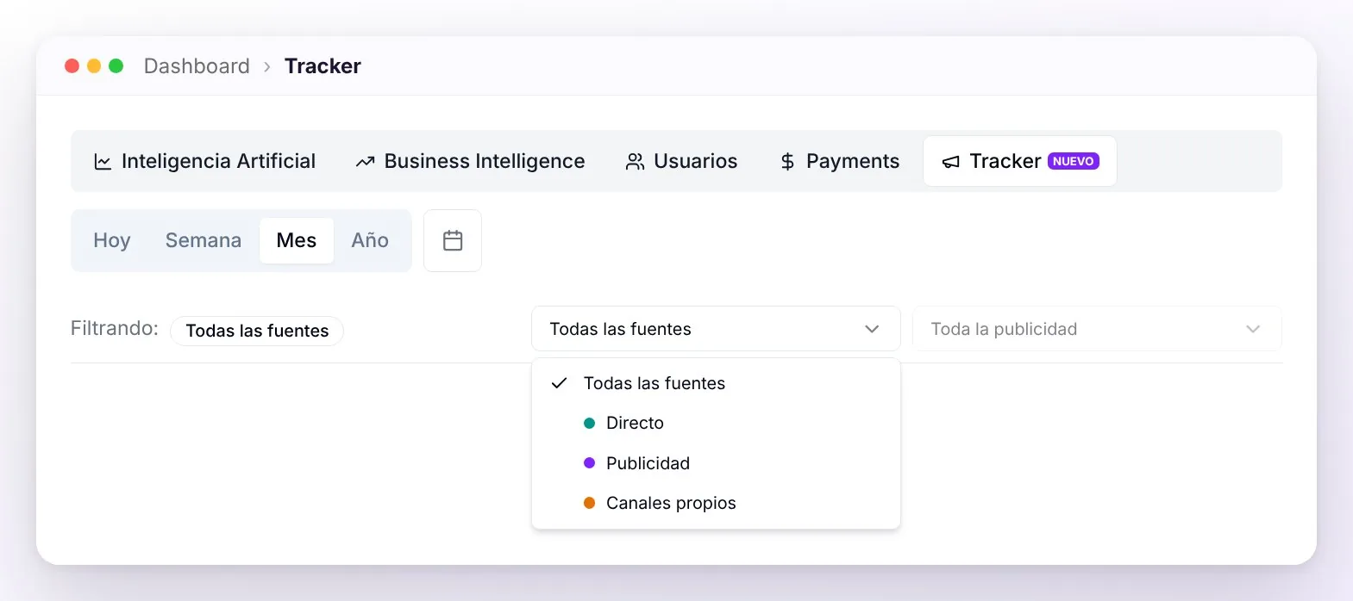Image resolution: width=1353 pixels, height=601 pixels.
Task: Click the trending arrow icon beside Business Intelligence
Action: pos(365,162)
